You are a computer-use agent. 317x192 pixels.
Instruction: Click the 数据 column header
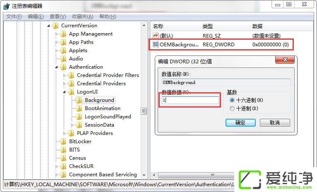(x=281, y=26)
